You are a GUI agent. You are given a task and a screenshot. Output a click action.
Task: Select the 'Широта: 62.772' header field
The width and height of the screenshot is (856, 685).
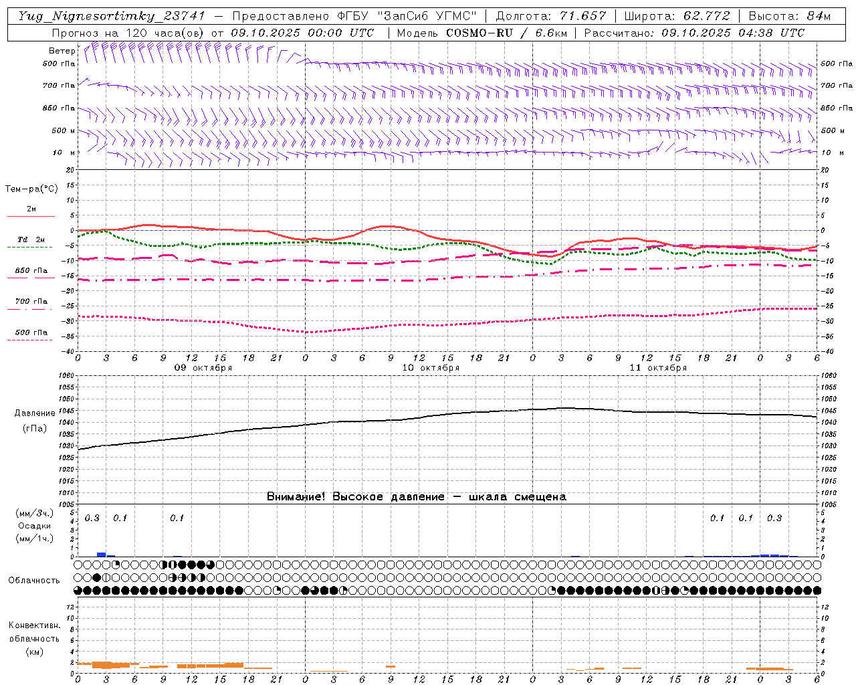[x=677, y=16]
